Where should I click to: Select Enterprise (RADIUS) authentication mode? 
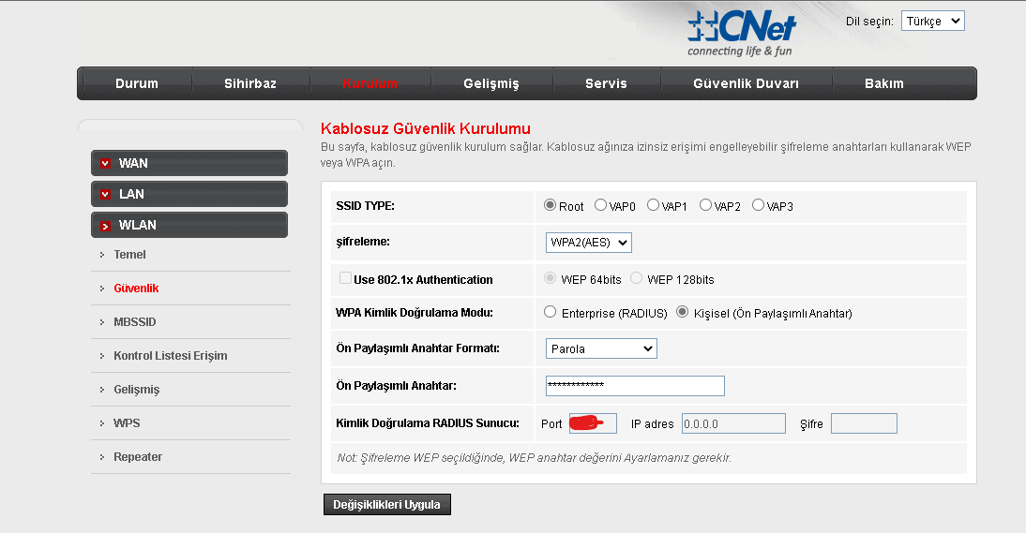(x=550, y=312)
